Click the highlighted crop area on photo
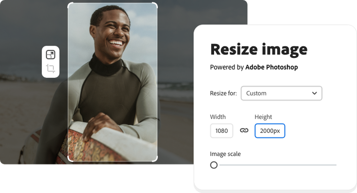Image resolution: width=357 pixels, height=193 pixels. (112, 82)
